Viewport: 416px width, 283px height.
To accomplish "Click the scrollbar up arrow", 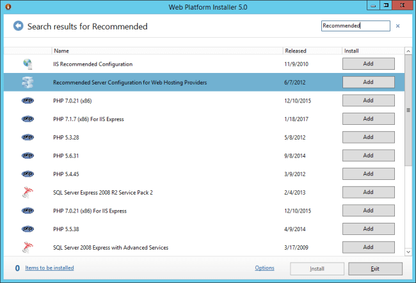I will pos(408,51).
